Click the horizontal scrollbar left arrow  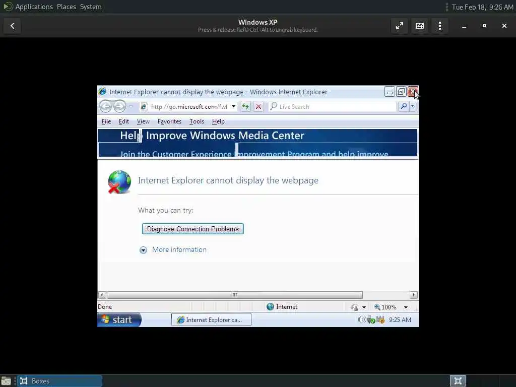102,295
